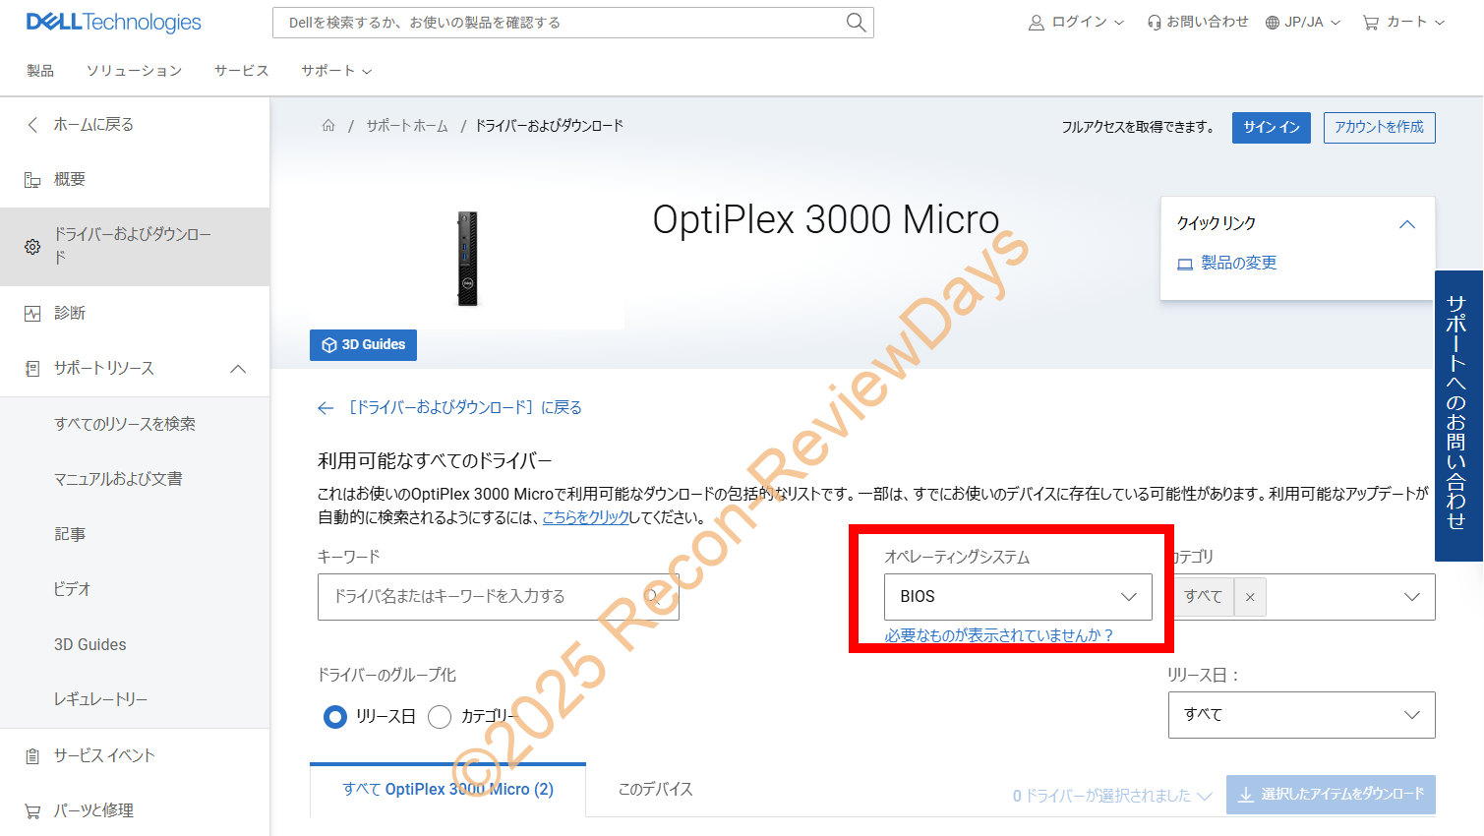Click the clear X on category 'すべて' tag
This screenshot has width=1484, height=836.
[1250, 597]
